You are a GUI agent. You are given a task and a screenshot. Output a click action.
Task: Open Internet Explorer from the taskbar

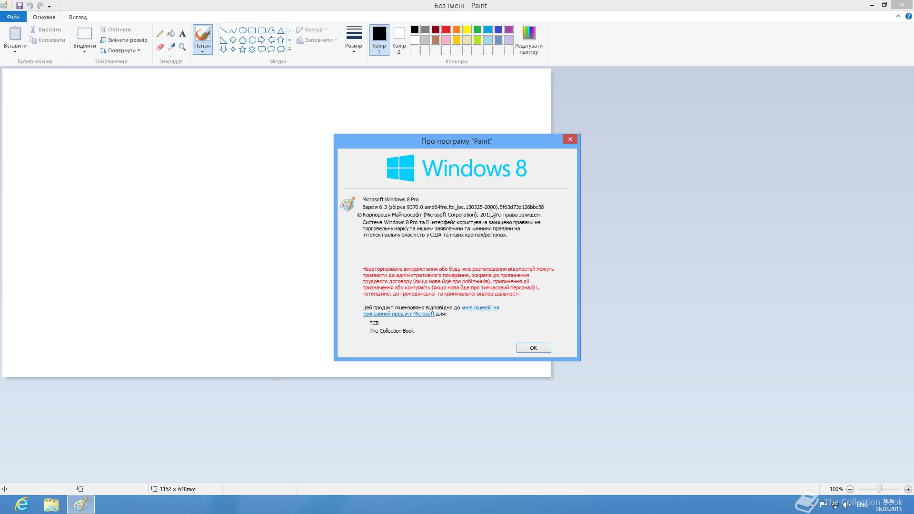pos(22,504)
